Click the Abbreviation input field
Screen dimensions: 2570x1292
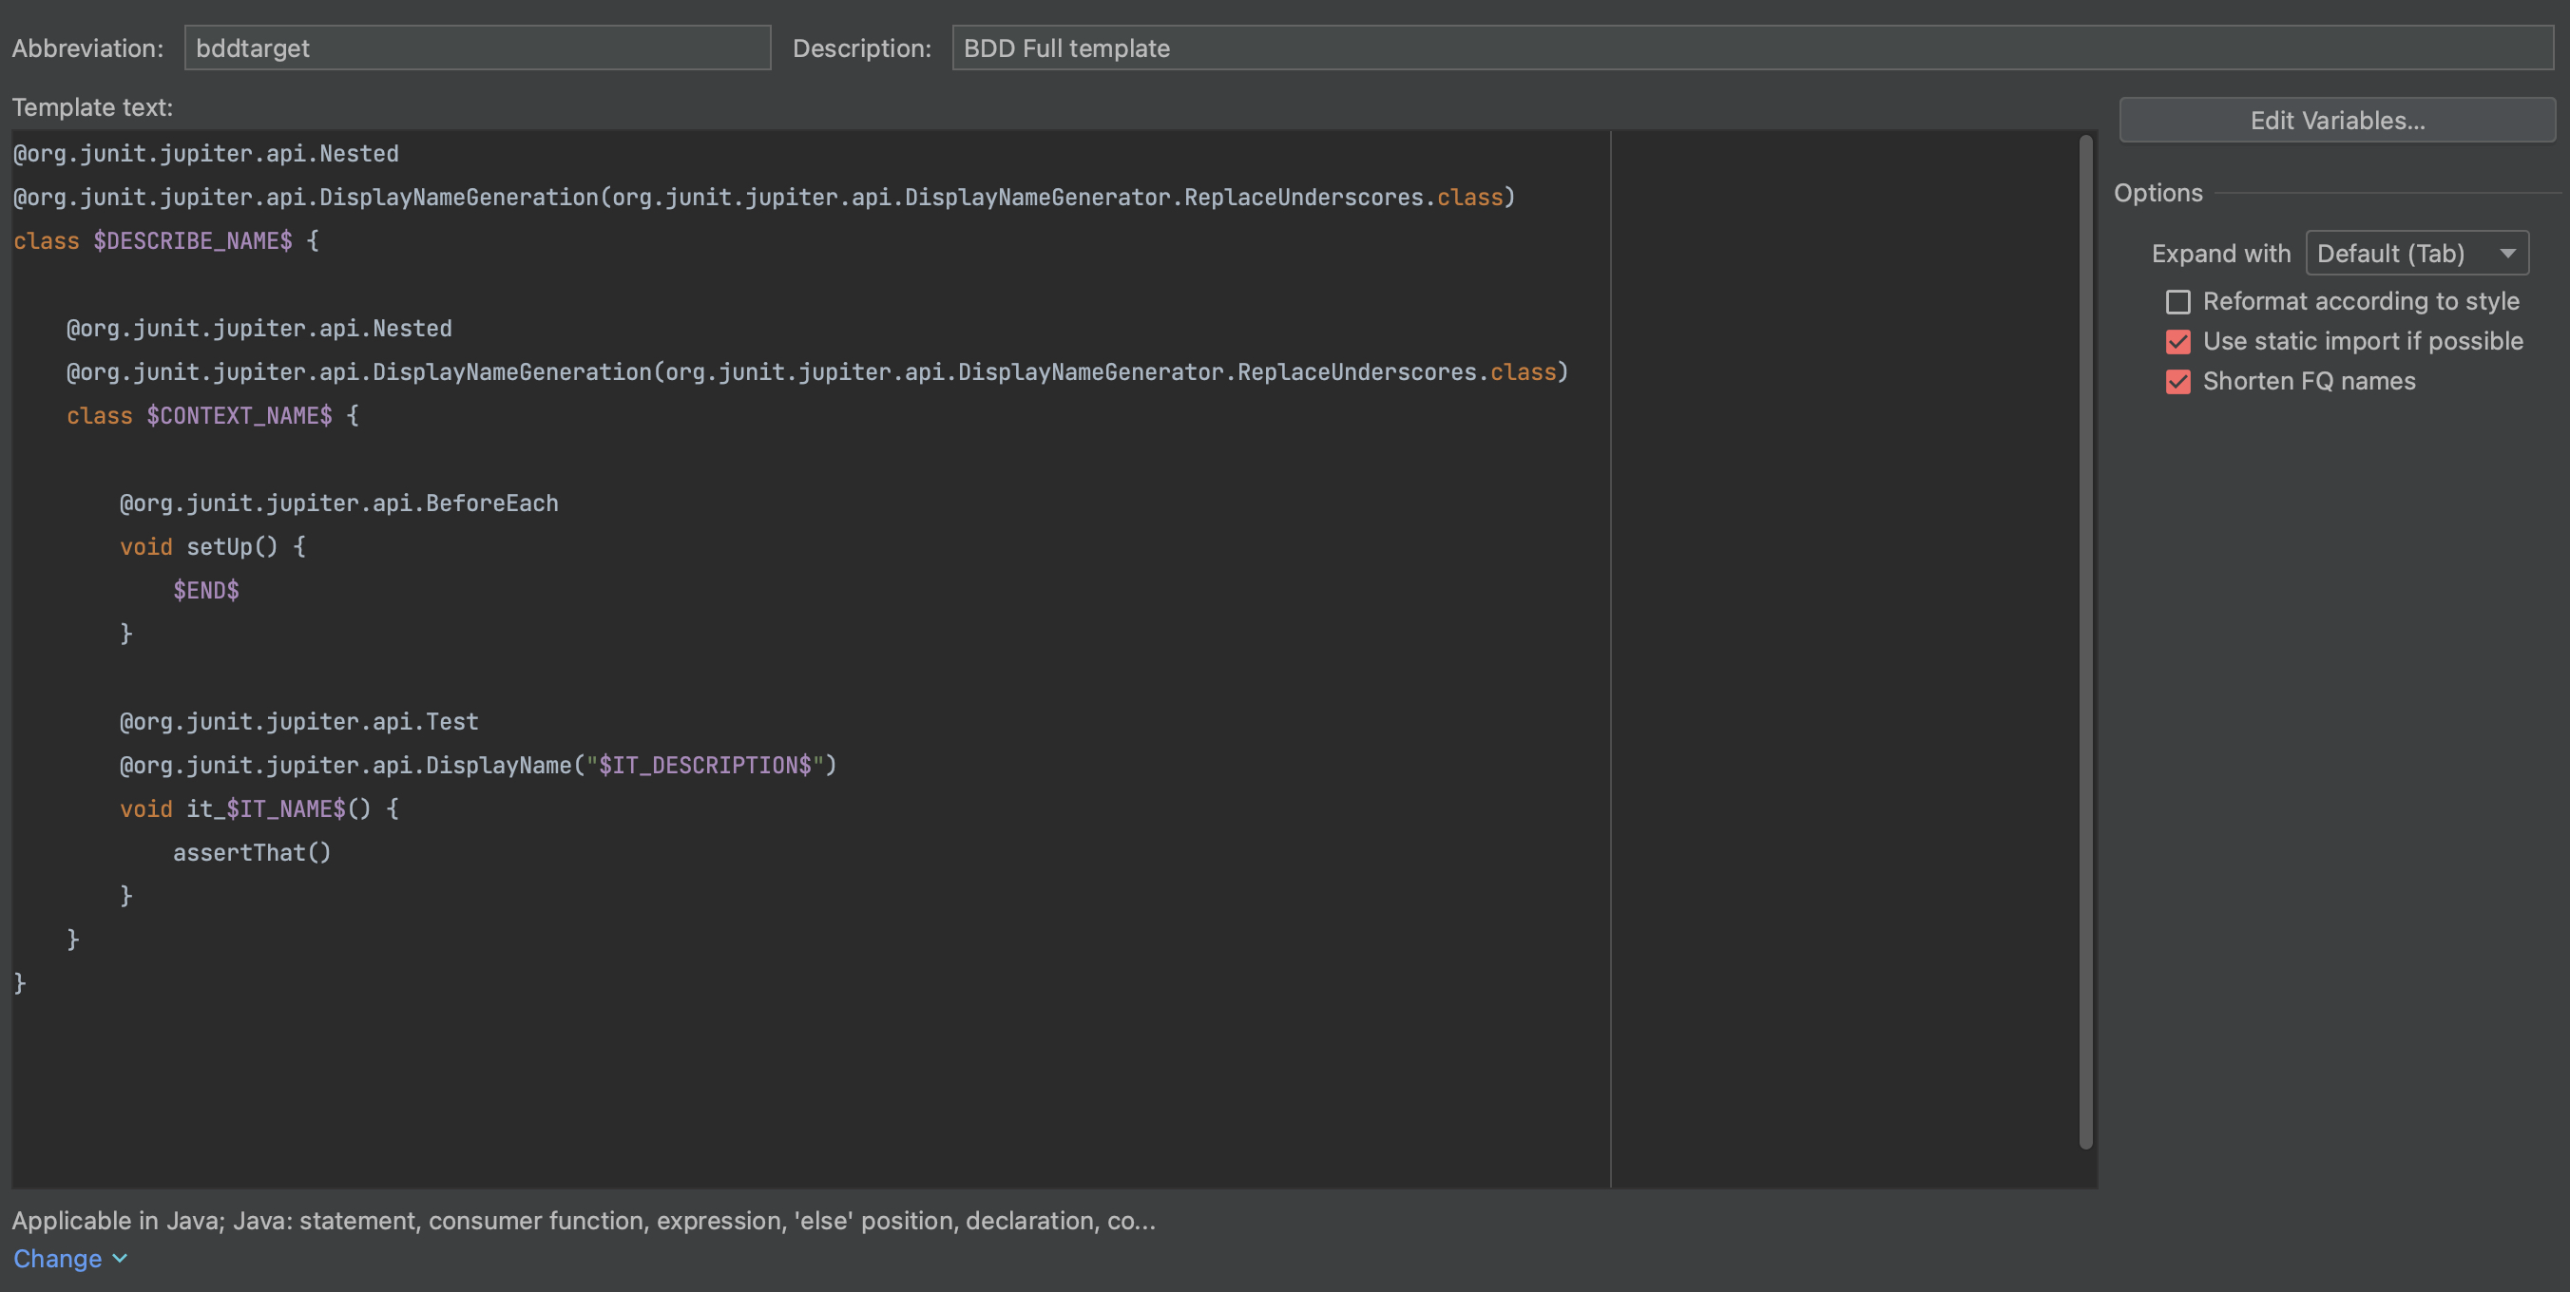point(477,47)
